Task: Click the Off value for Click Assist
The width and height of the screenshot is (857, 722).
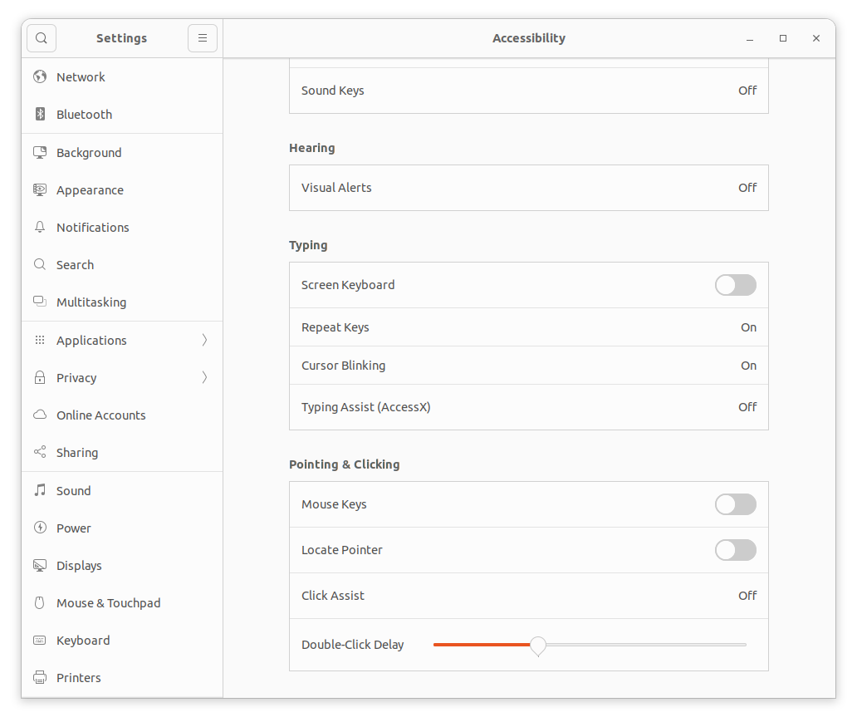Action: click(x=747, y=596)
